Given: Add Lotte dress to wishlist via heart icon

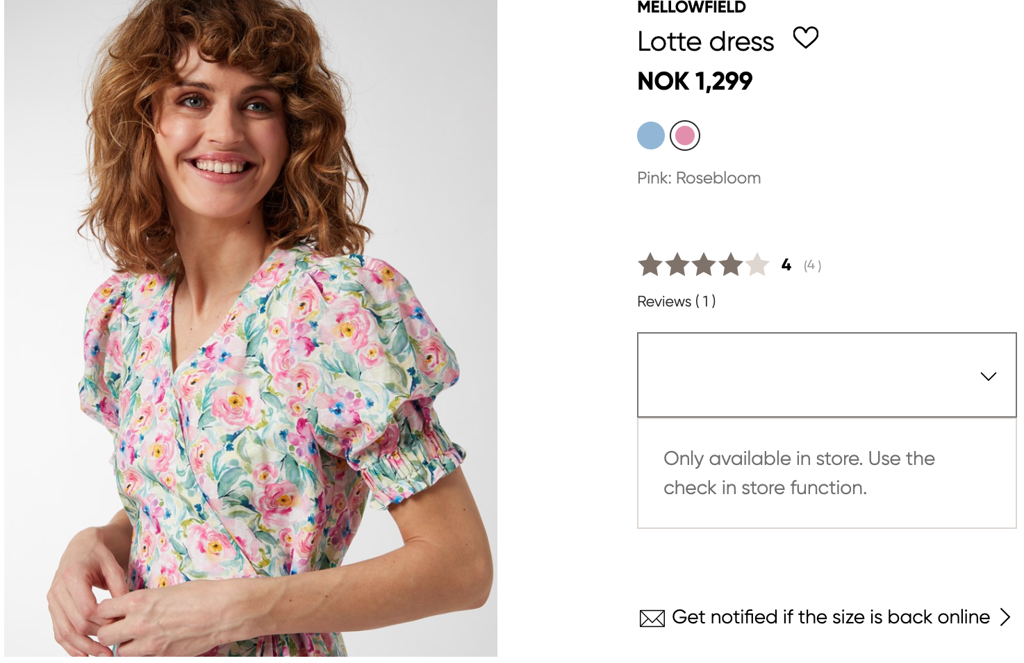Looking at the screenshot, I should point(806,38).
